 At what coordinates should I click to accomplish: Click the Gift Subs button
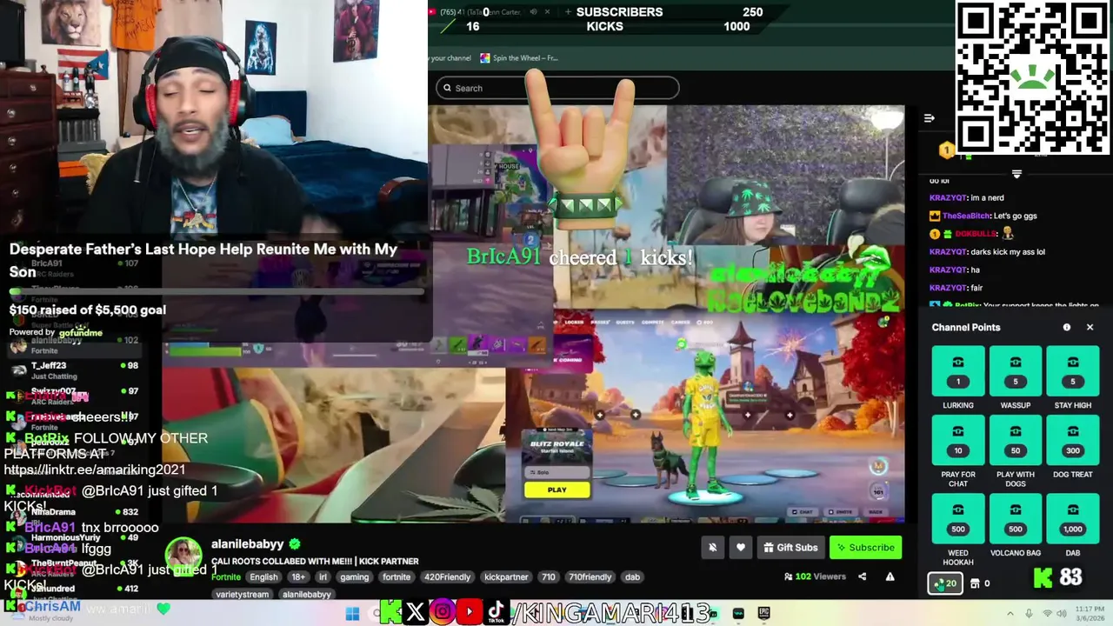click(x=790, y=547)
